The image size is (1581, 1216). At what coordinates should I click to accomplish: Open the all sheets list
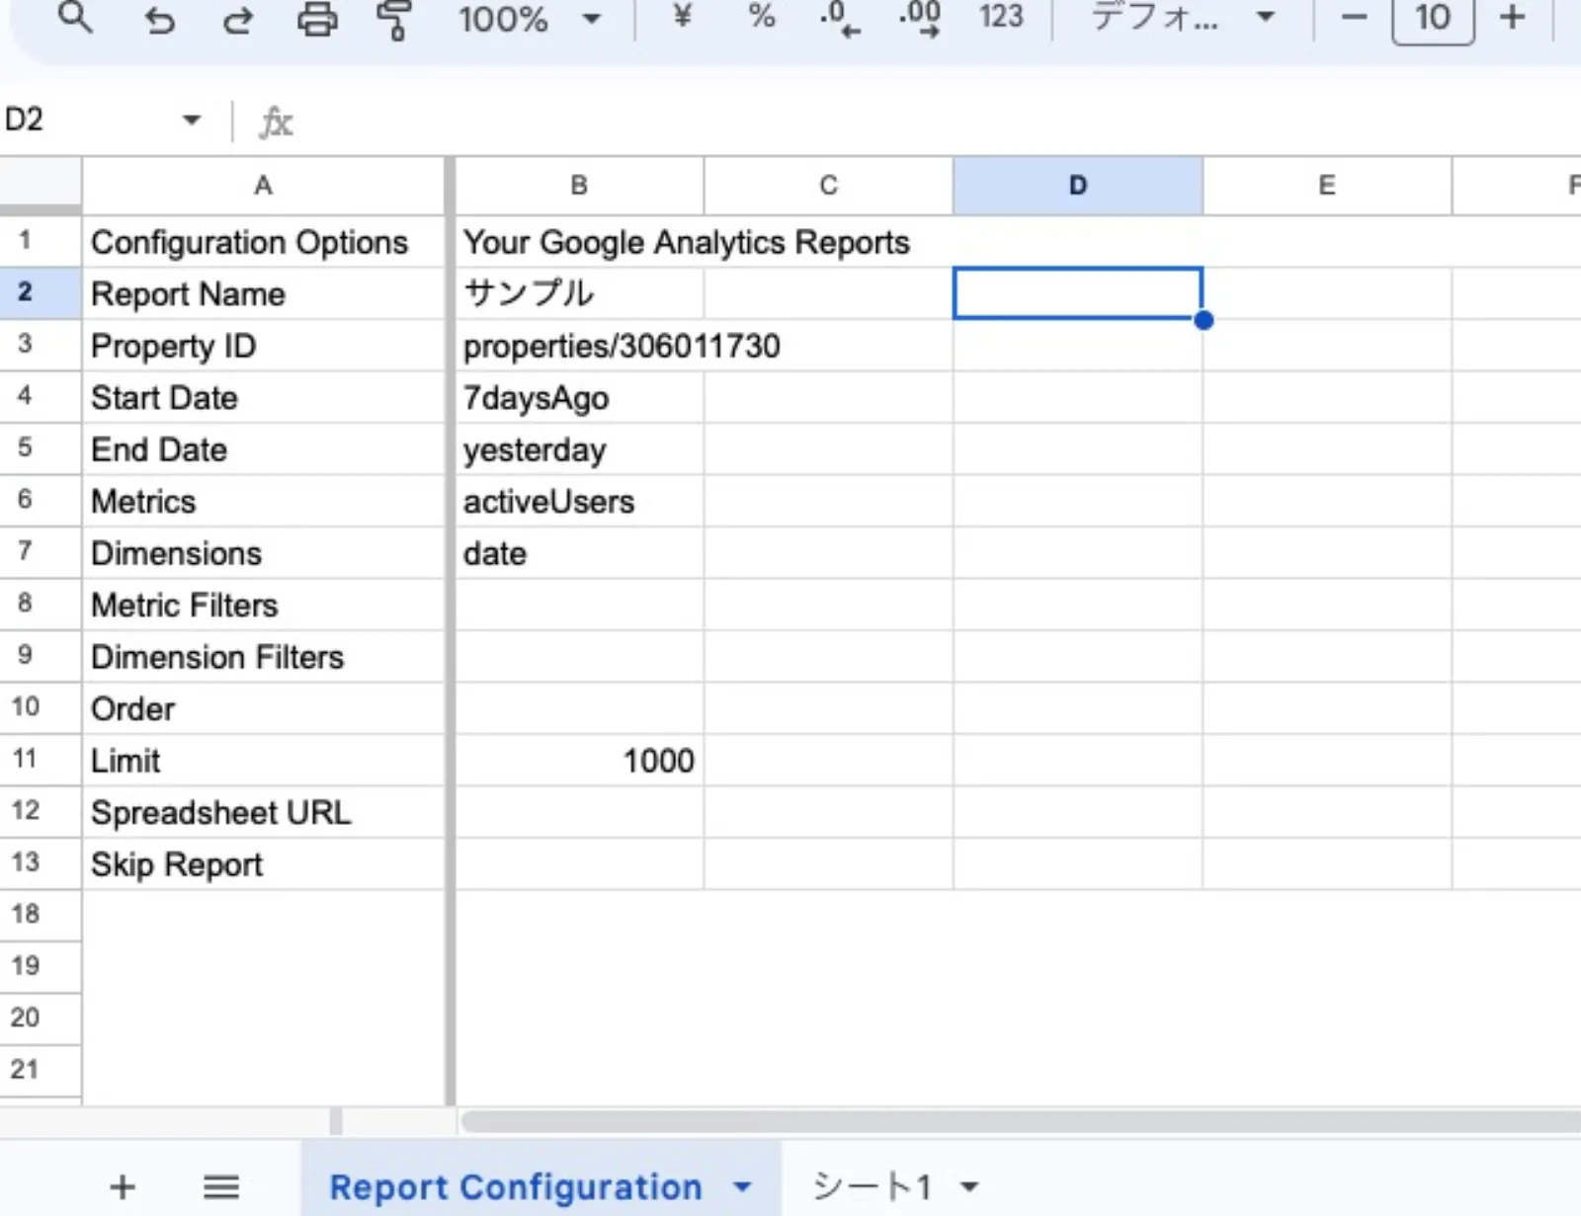coord(221,1186)
